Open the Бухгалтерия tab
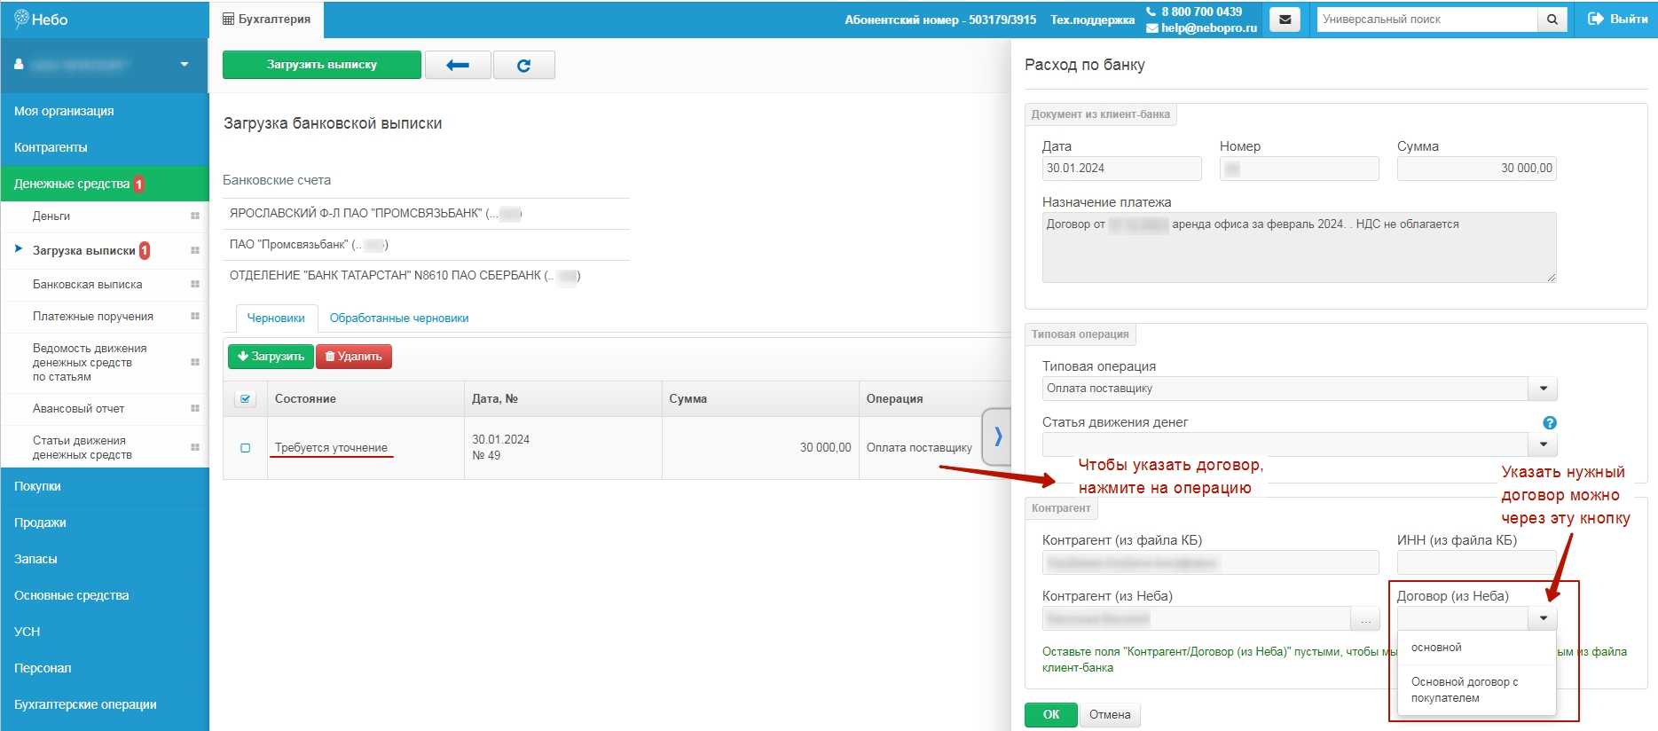 [266, 19]
